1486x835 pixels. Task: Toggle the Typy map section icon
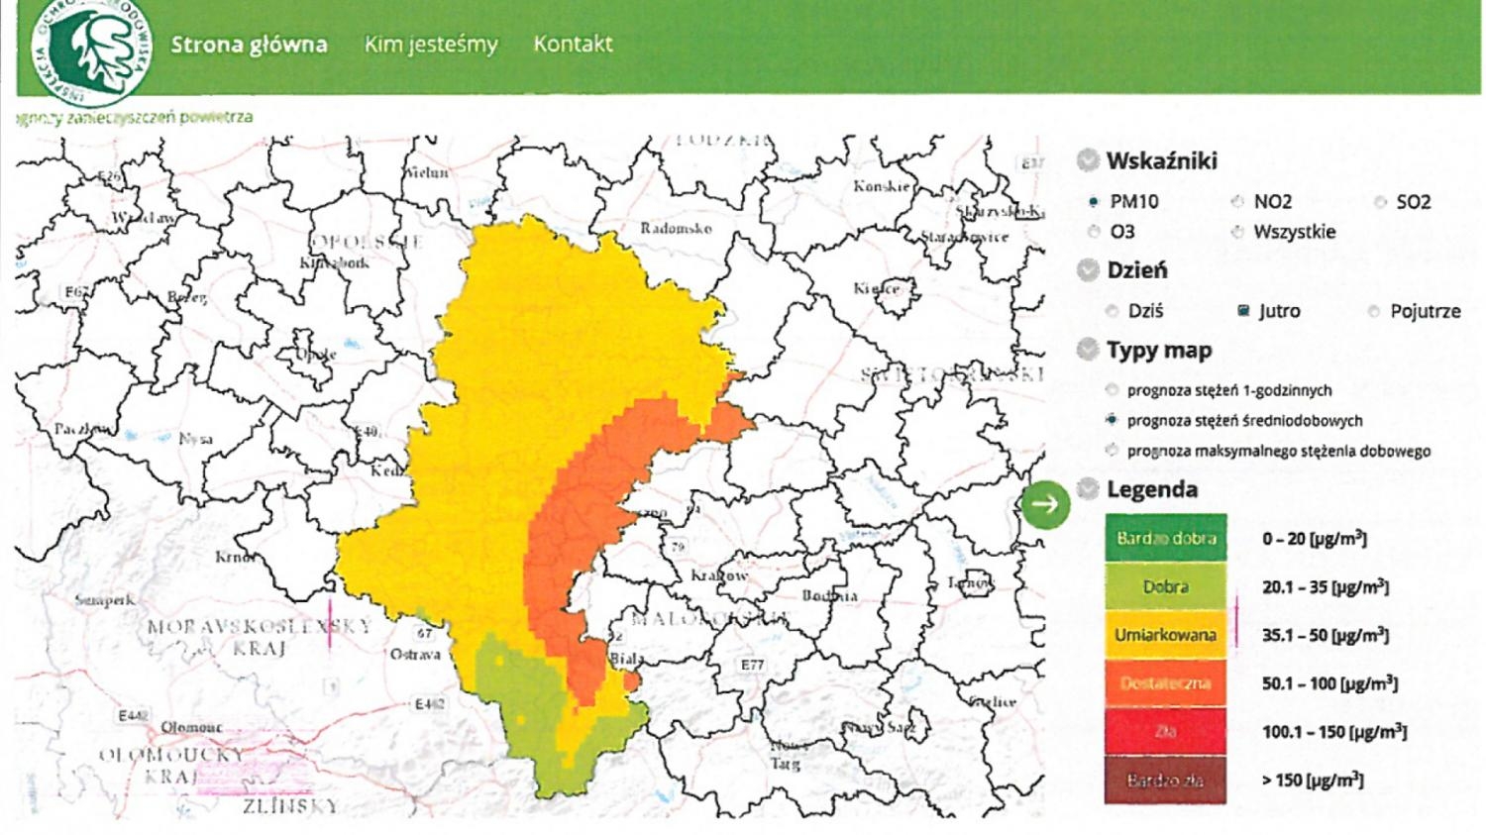click(1088, 350)
